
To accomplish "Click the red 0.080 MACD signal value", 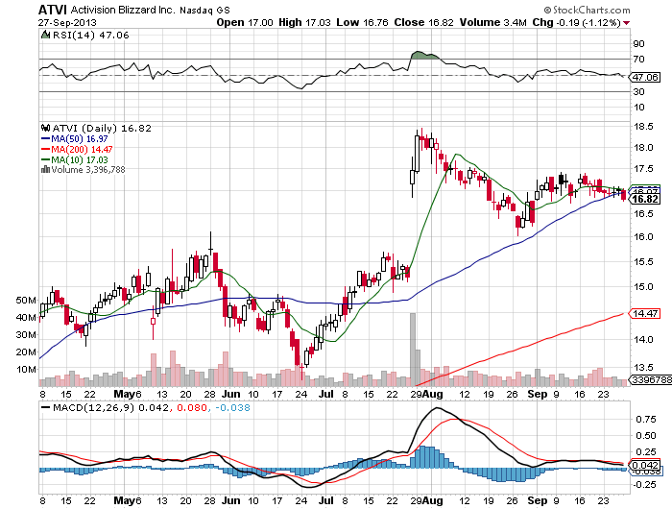I will tap(192, 407).
